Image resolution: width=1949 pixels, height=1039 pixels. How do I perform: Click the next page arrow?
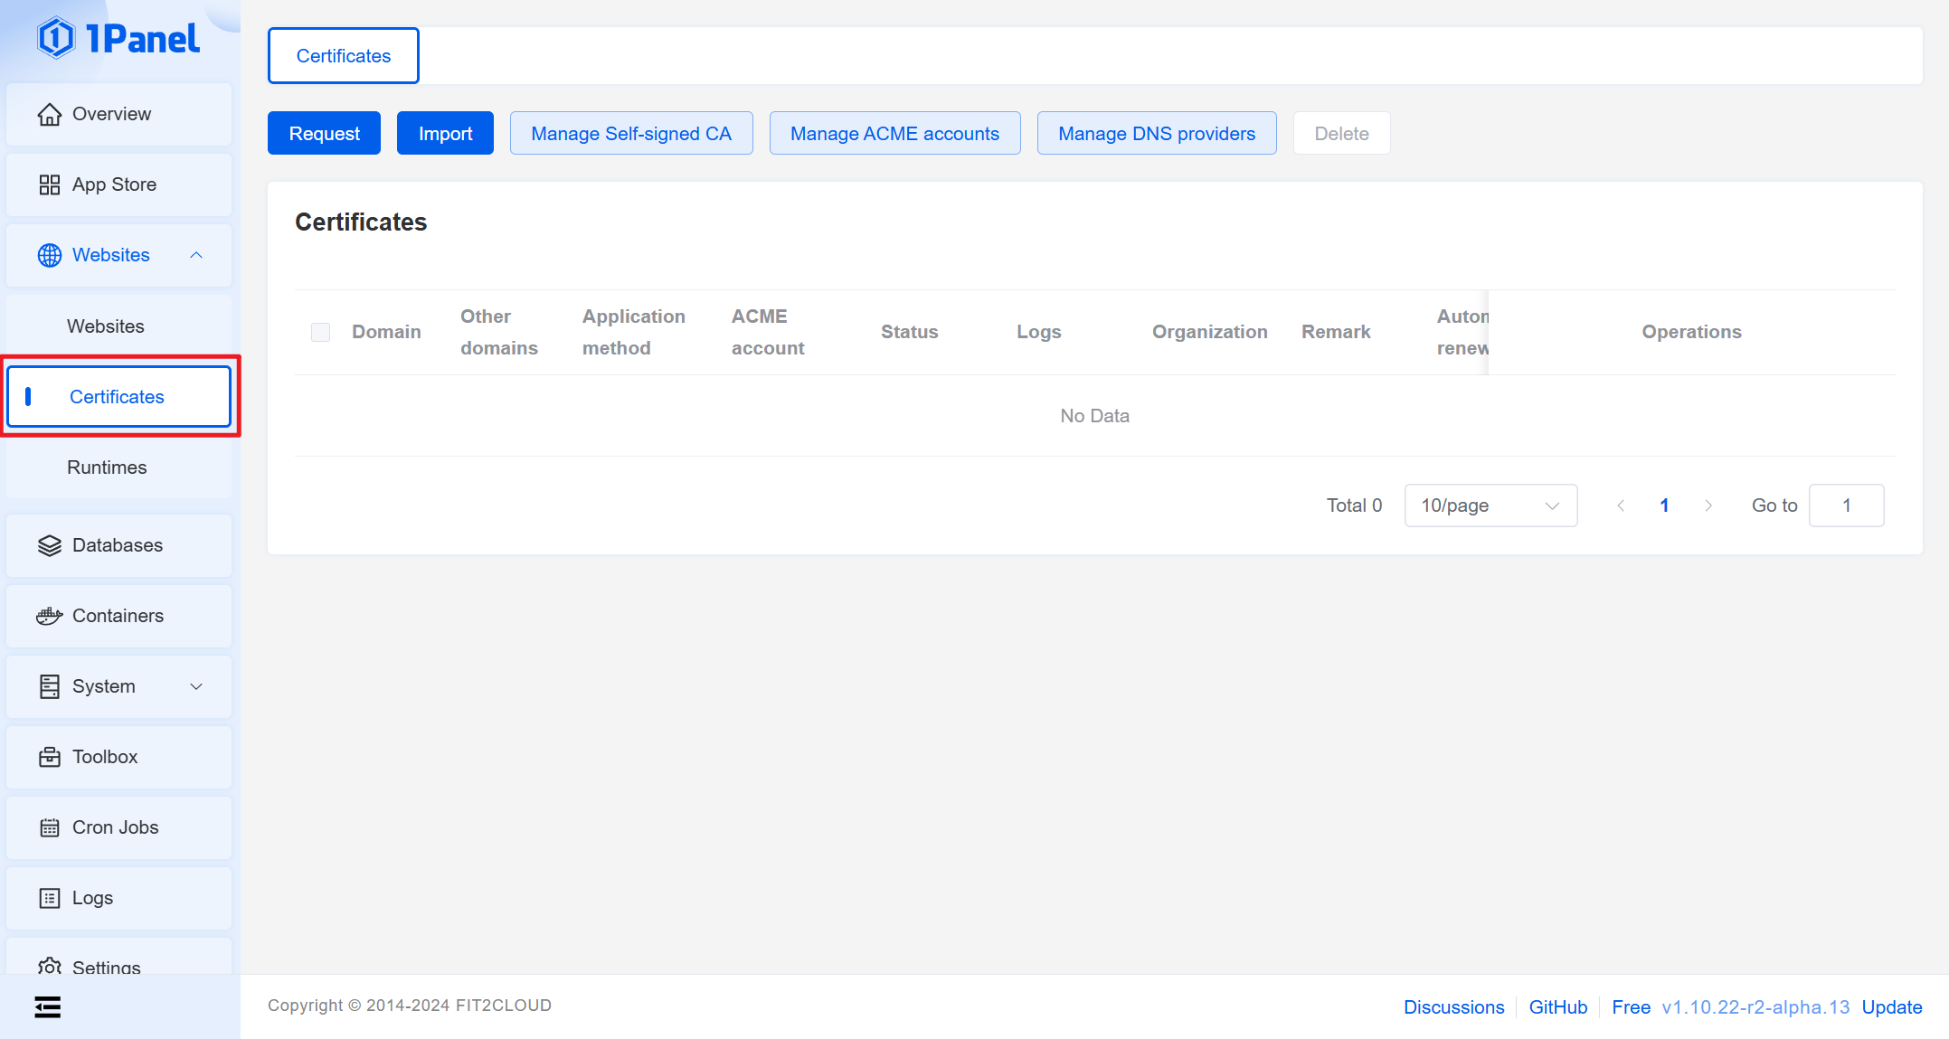[1708, 505]
